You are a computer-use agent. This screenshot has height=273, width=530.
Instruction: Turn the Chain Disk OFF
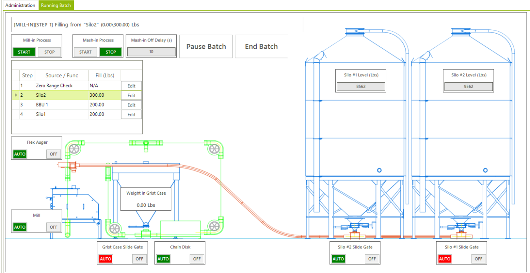197,259
